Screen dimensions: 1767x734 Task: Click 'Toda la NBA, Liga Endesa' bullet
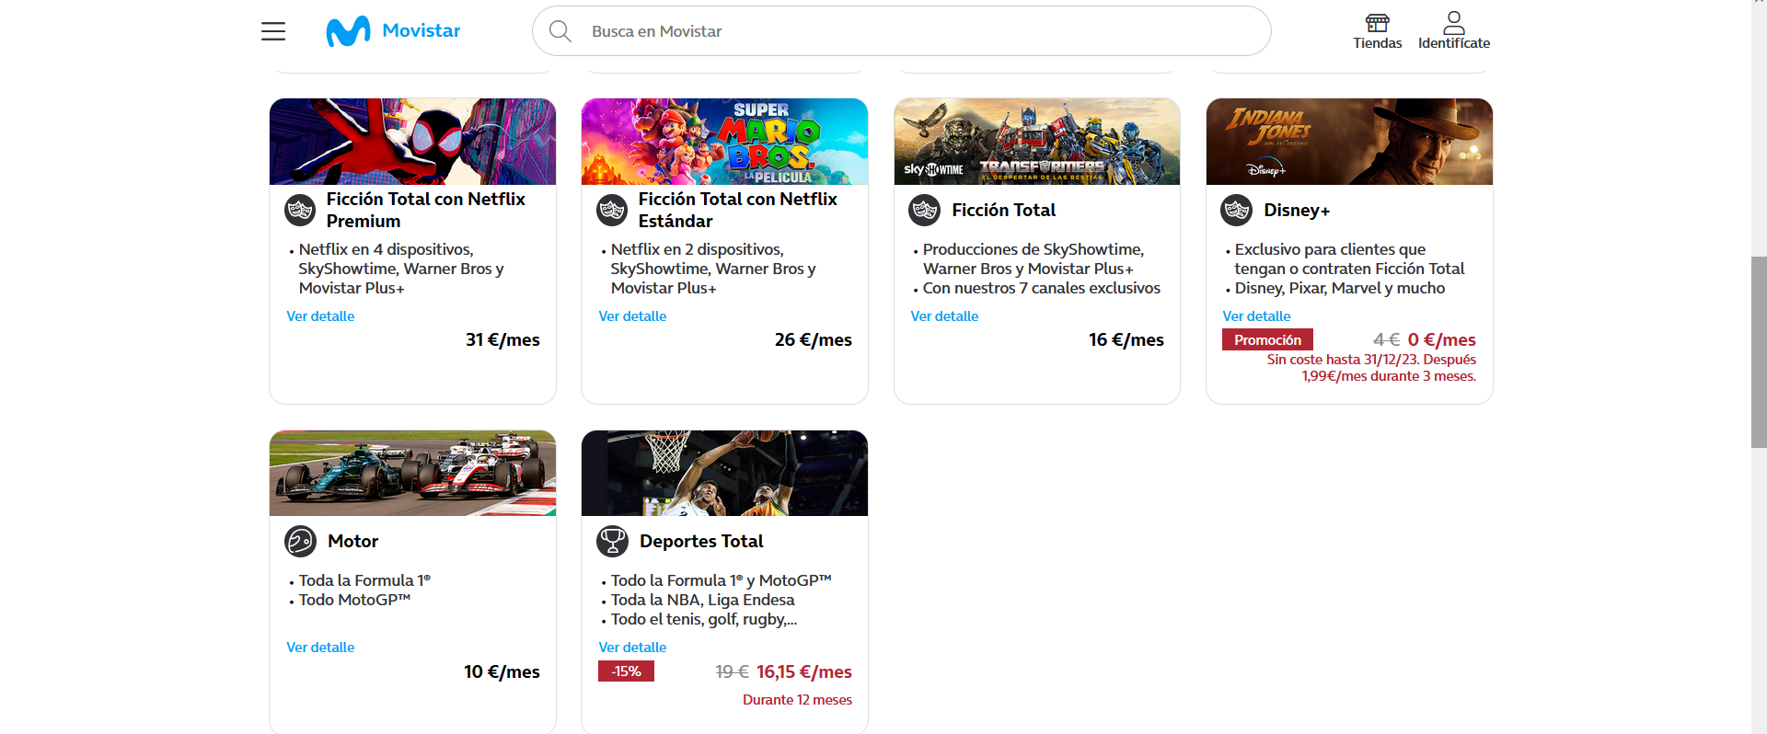pyautogui.click(x=703, y=600)
